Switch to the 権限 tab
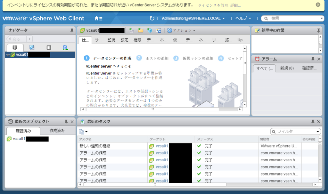This screenshot has height=194, width=328. point(137,40)
